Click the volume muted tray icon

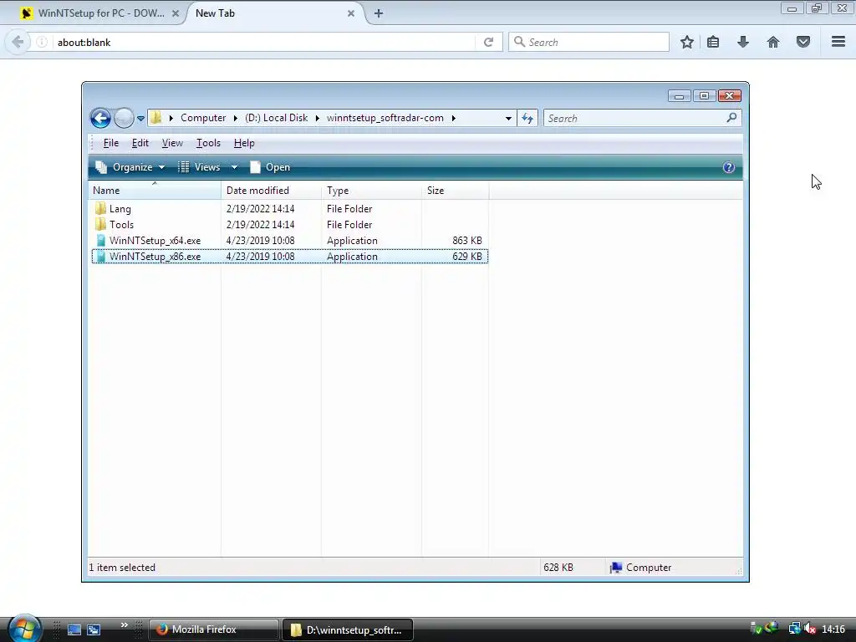click(810, 629)
